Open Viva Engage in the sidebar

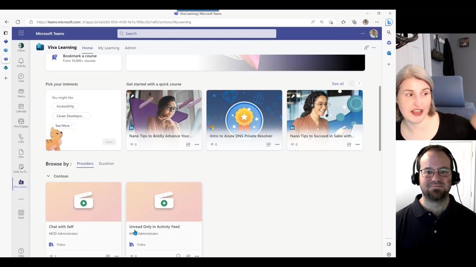pyautogui.click(x=21, y=123)
